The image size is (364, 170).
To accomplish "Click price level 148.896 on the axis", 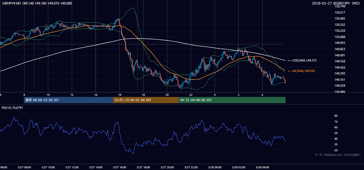I will [340, 92].
